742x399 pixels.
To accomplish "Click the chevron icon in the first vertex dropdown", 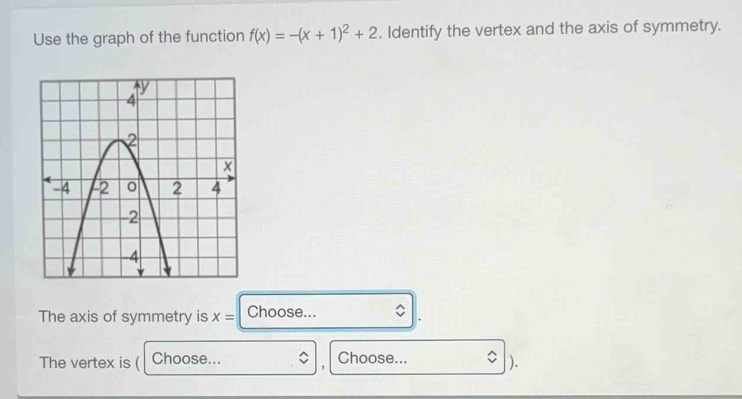I will pyautogui.click(x=304, y=358).
